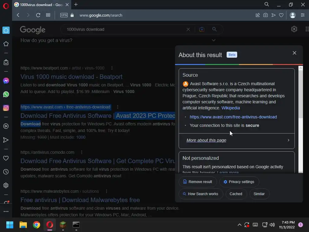Open Google quick settings gear
This screenshot has height=232, width=309.
[x=294, y=29]
